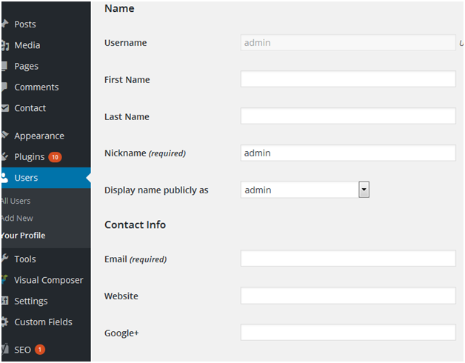Click the Nickname (required) label
Viewport: 465px width, 363px height.
pyautogui.click(x=145, y=153)
